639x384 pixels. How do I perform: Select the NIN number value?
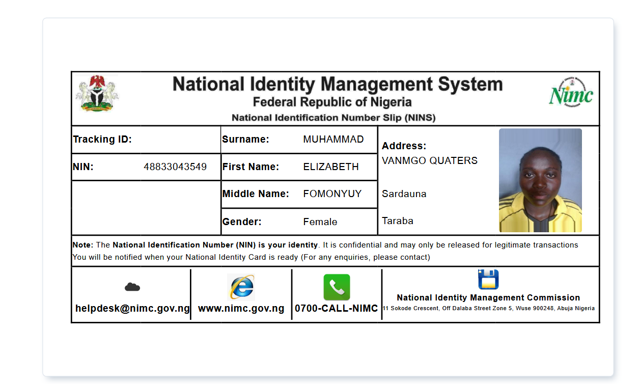(x=175, y=167)
